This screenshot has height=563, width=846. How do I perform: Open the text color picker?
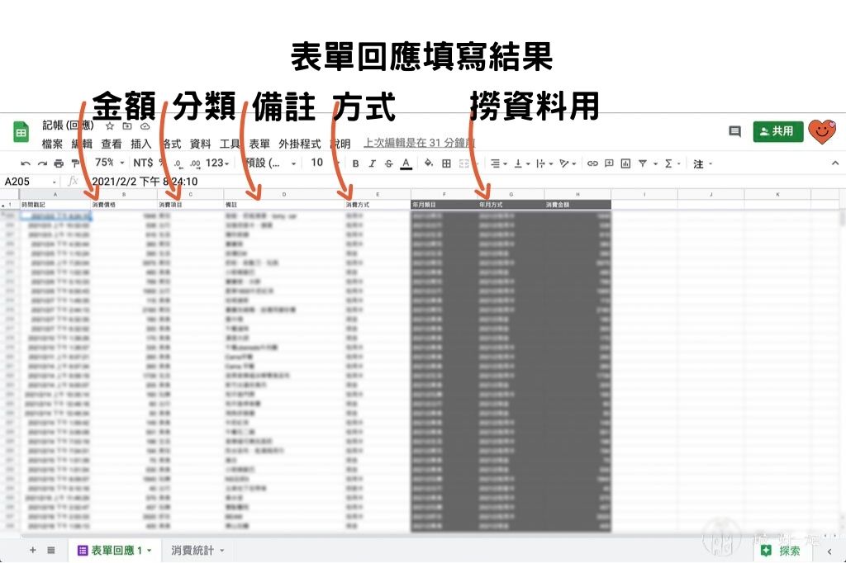(406, 163)
